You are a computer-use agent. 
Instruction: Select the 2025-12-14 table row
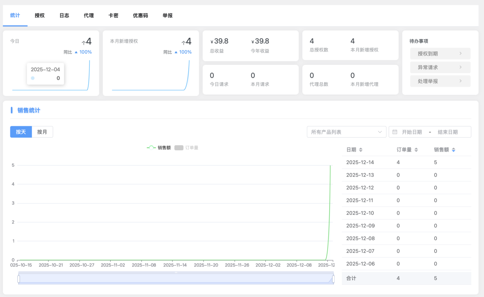406,162
